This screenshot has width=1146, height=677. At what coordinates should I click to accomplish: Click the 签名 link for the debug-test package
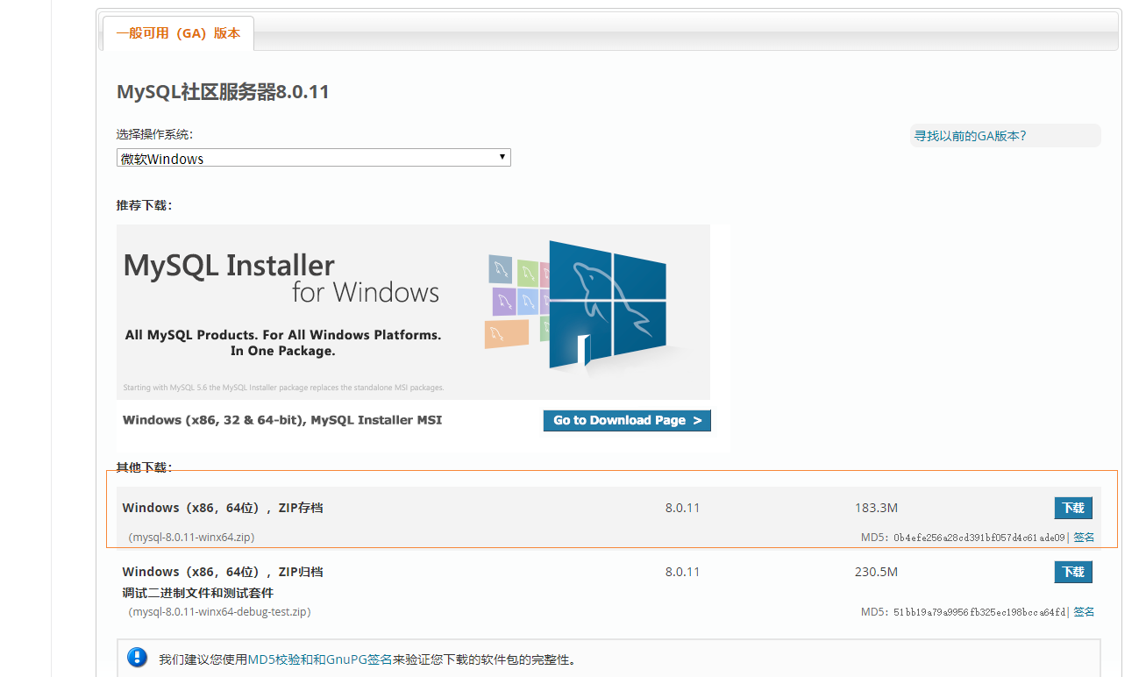click(1084, 611)
